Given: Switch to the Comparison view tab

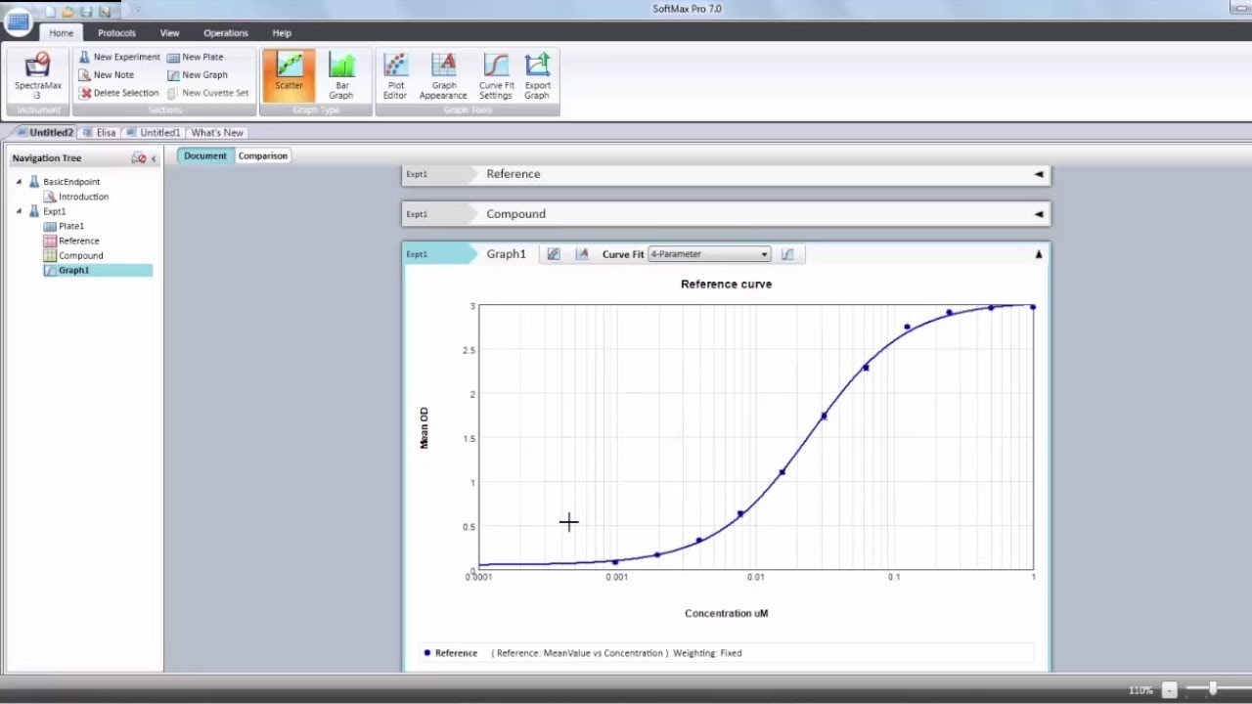Looking at the screenshot, I should (x=263, y=155).
